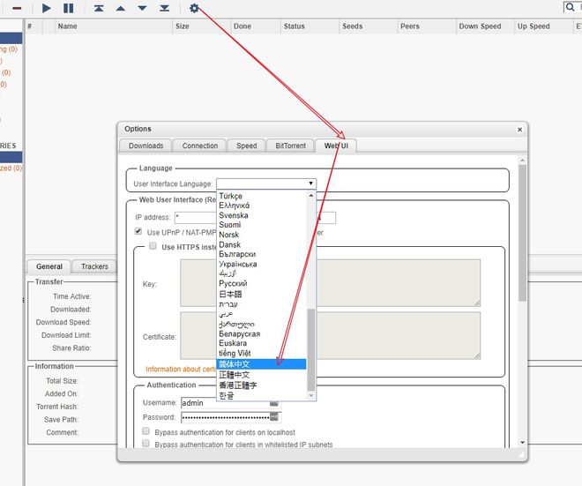Toggle the Use UPnP / NAT-PMP checkbox
The width and height of the screenshot is (582, 486).
138,232
